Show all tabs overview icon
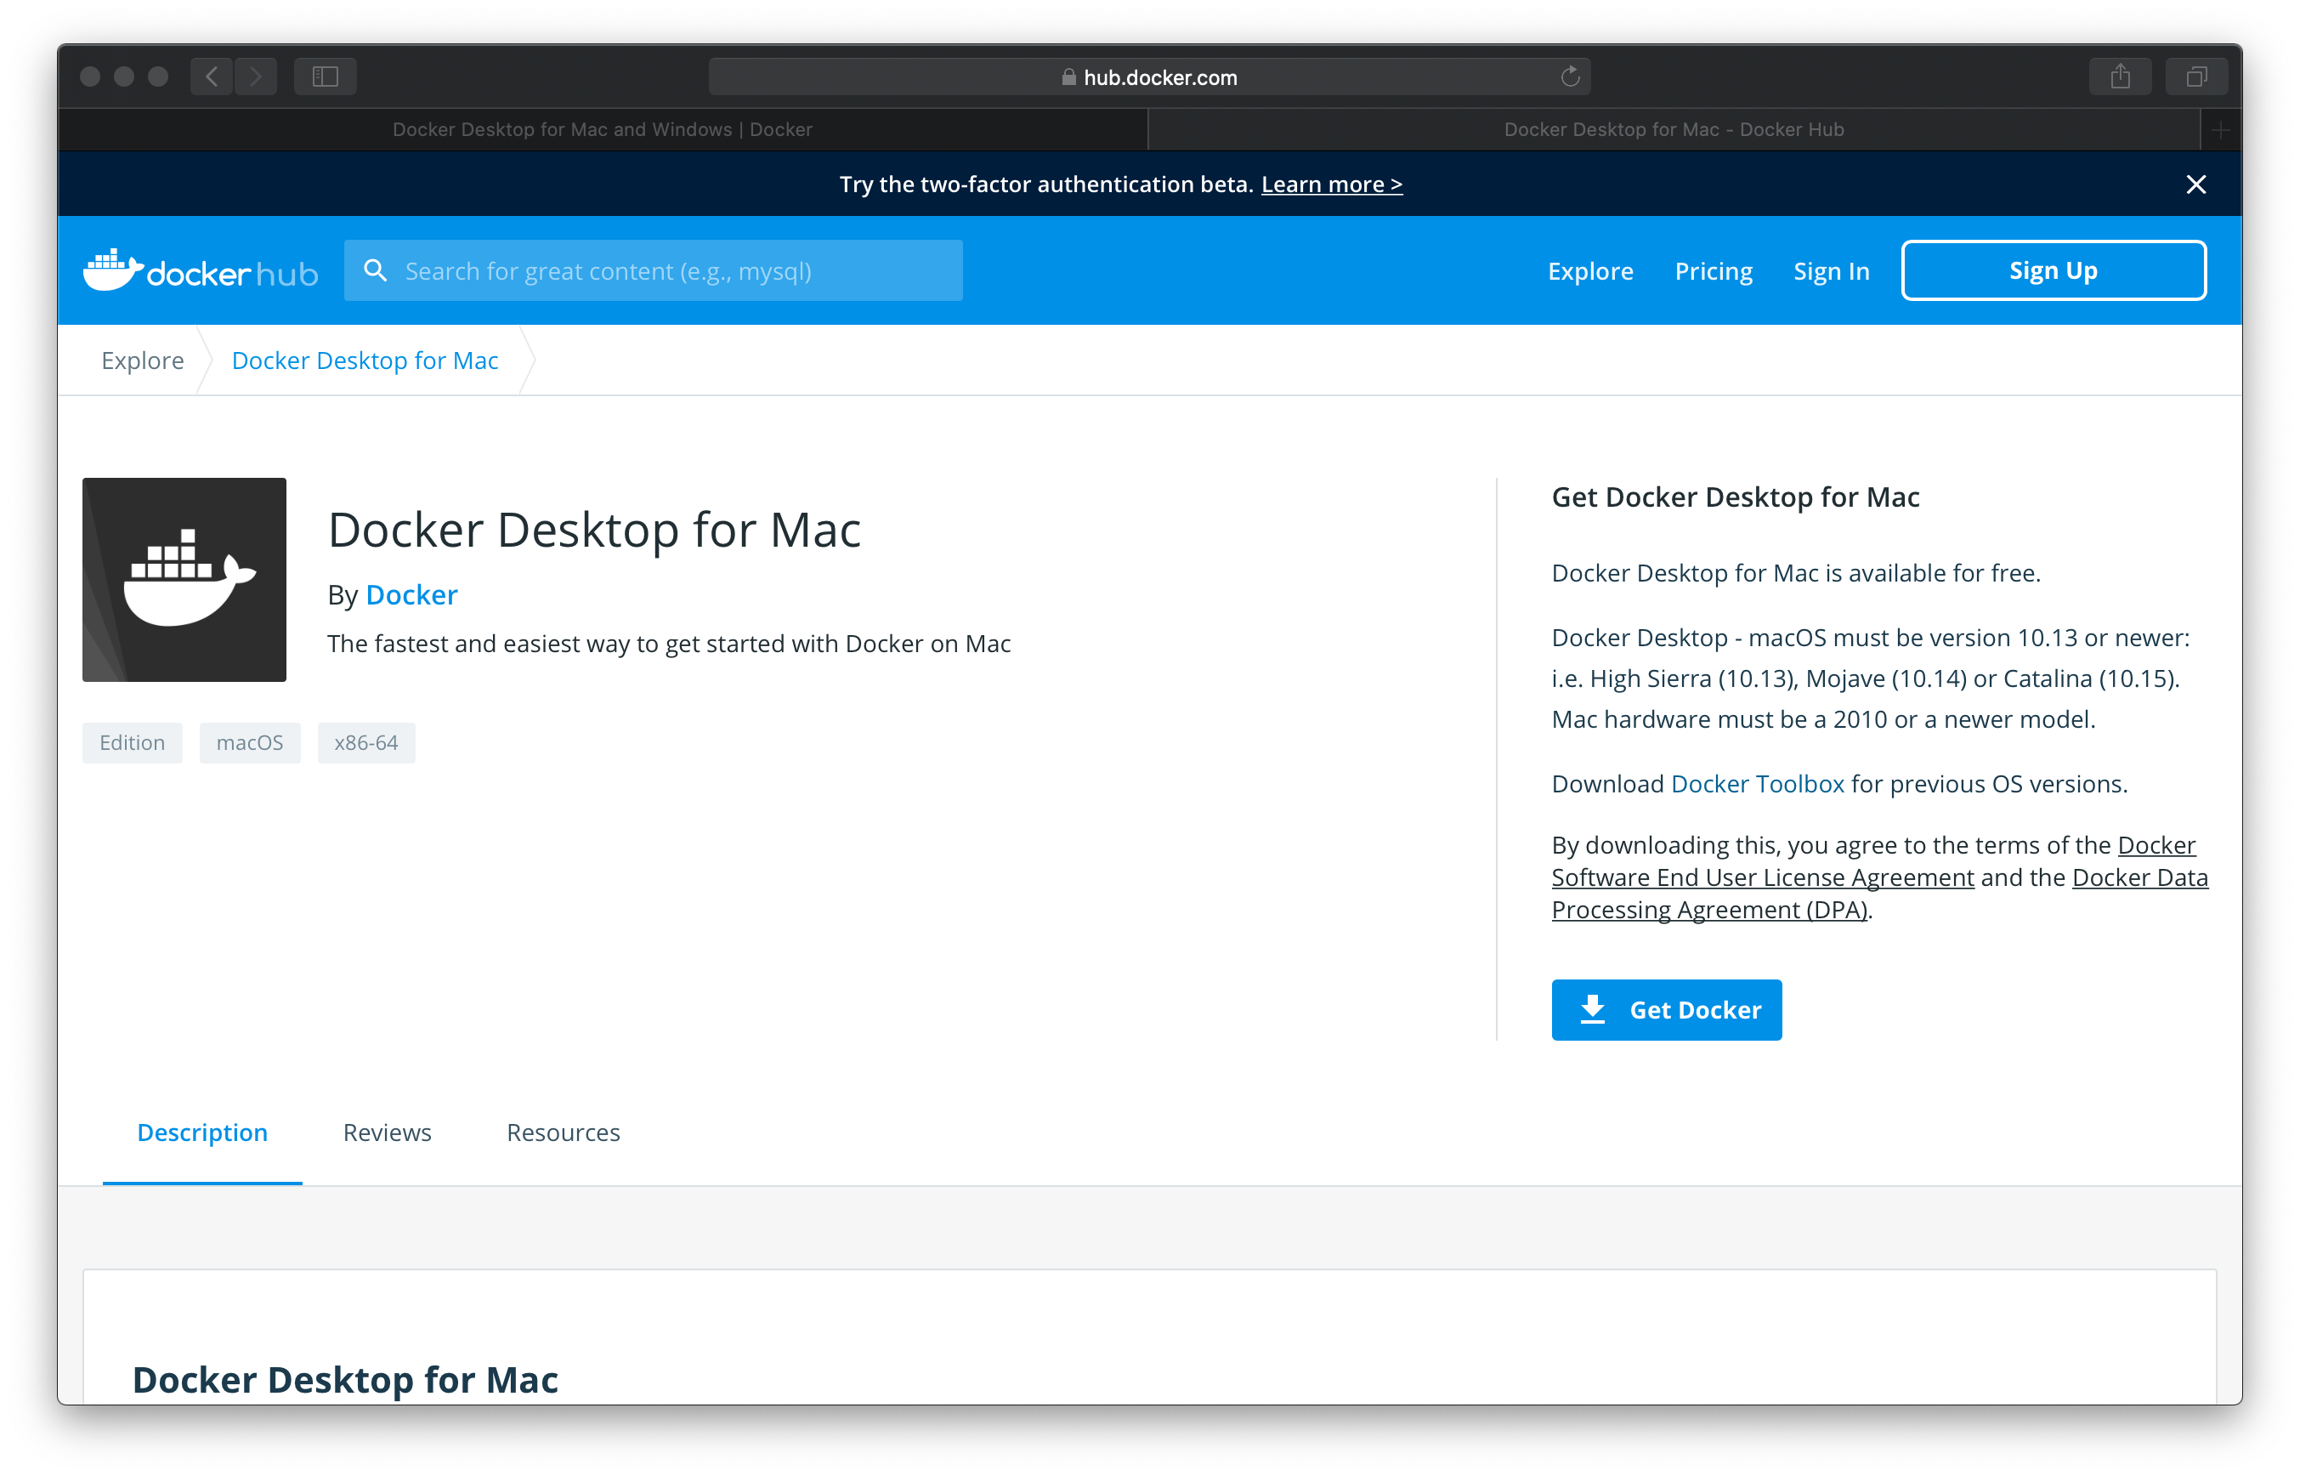Screen dimensions: 2300x1476 click(2196, 77)
